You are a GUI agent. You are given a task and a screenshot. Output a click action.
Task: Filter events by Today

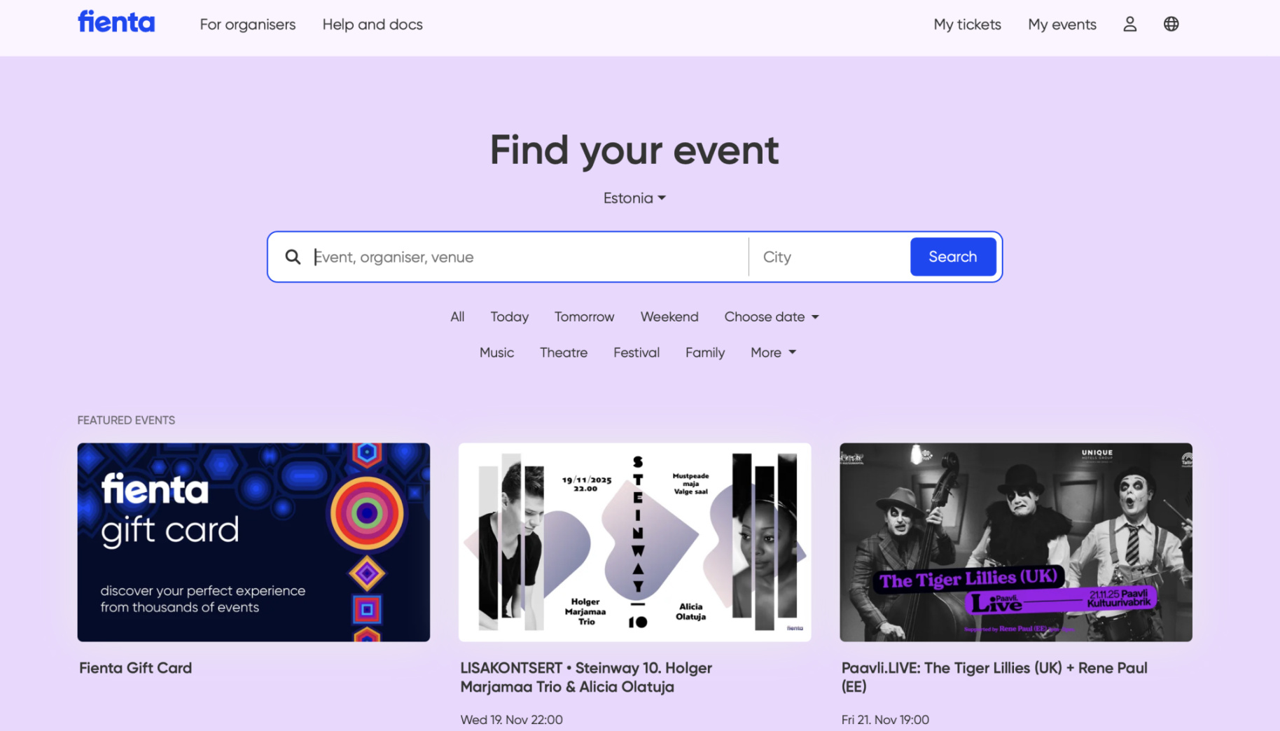coord(509,317)
